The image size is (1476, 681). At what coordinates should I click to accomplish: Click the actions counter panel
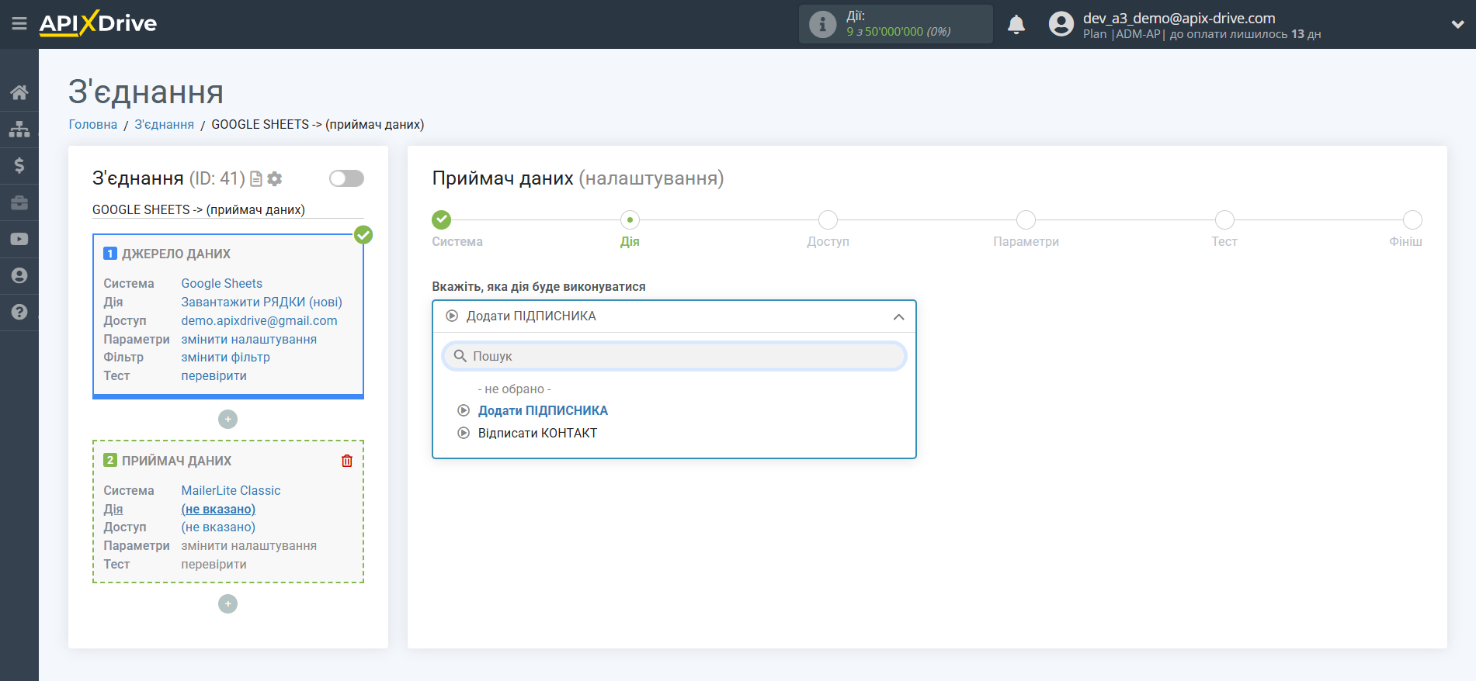pos(895,24)
